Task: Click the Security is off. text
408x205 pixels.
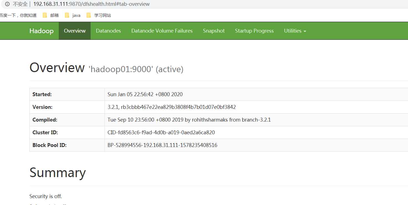Action: coord(46,196)
